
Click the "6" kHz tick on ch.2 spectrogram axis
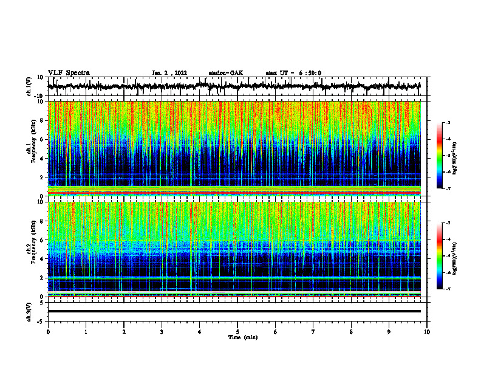[x=43, y=239]
